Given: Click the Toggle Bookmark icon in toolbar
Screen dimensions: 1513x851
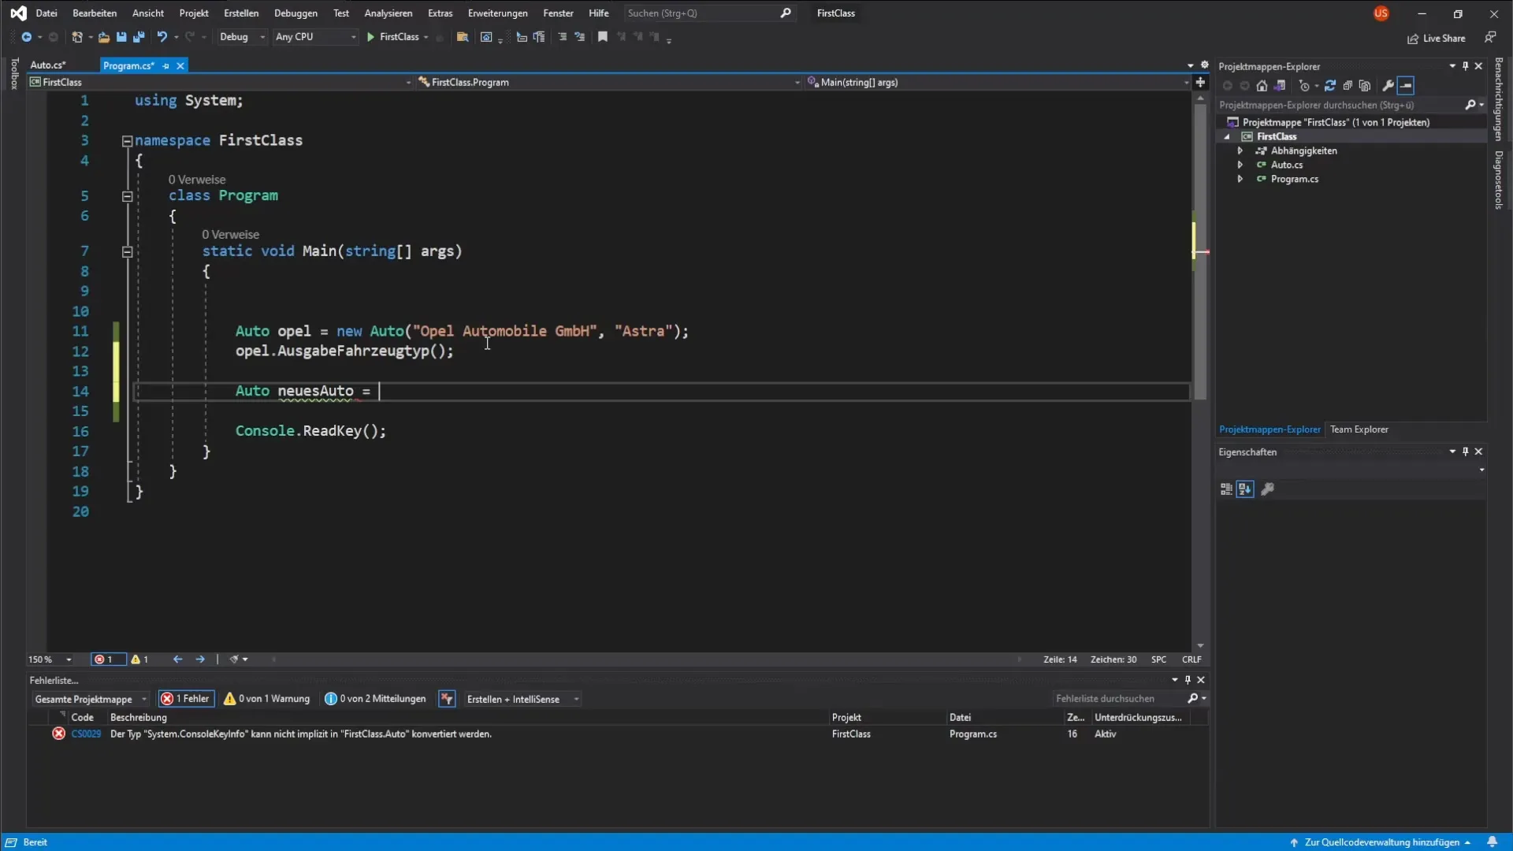Looking at the screenshot, I should pos(603,37).
